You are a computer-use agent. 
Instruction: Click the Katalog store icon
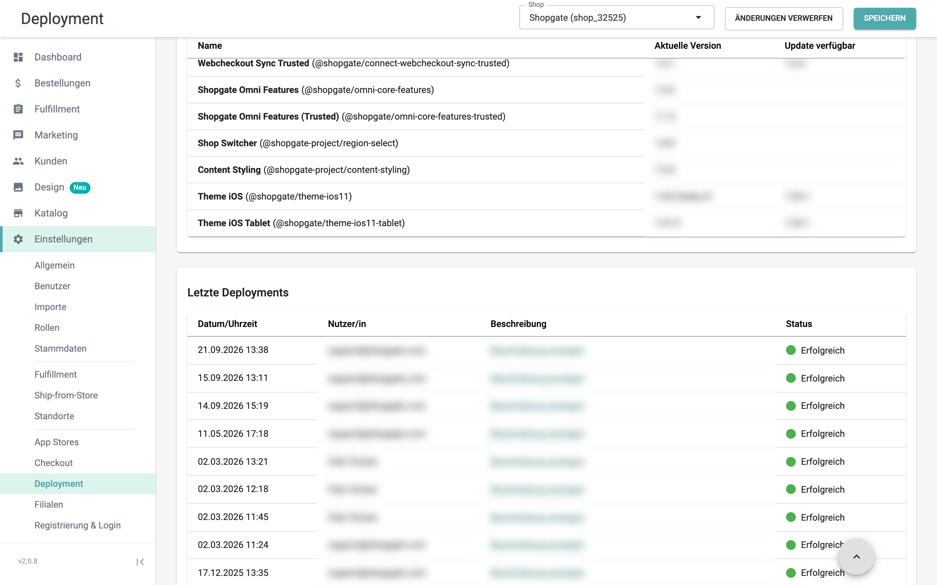tap(18, 213)
